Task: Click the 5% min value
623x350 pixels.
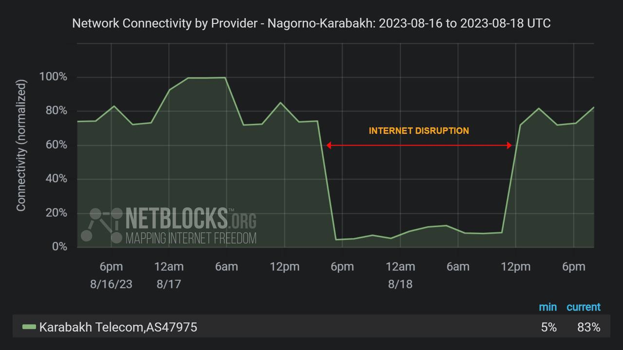Action: click(549, 328)
